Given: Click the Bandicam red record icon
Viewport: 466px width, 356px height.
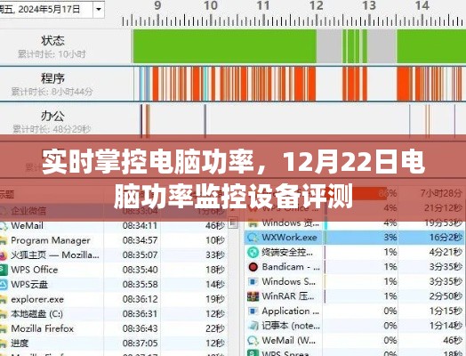Looking at the screenshot, I should (x=253, y=267).
